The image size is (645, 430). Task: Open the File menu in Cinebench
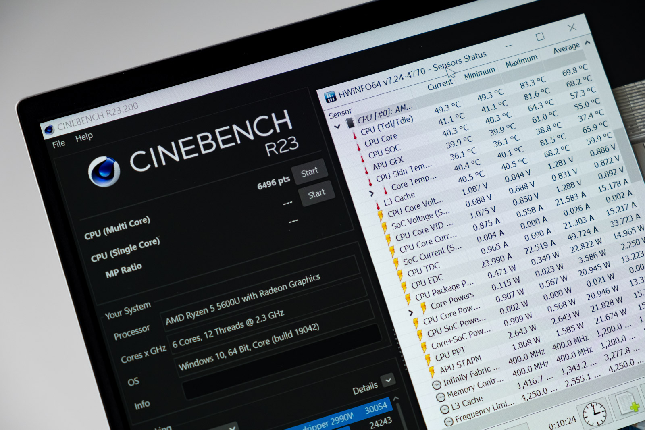[58, 144]
